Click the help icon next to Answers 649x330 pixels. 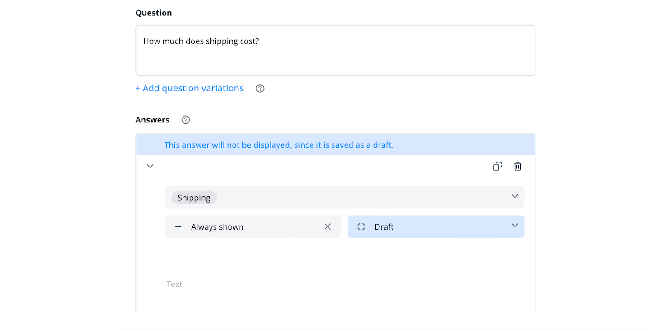(x=186, y=120)
